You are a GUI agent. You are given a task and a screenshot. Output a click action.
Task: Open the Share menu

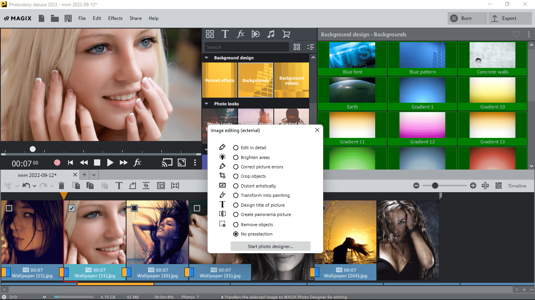coord(136,18)
